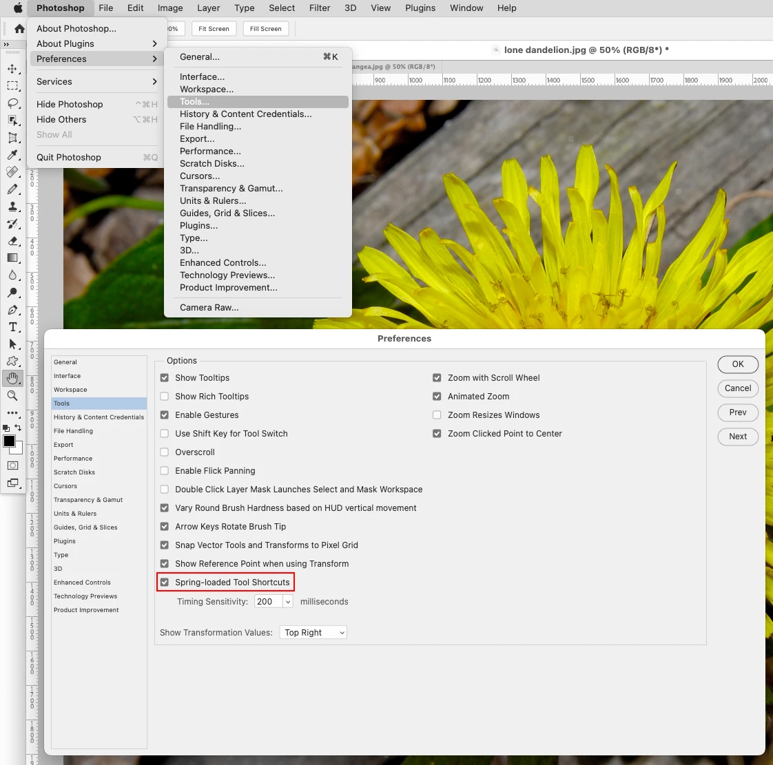The width and height of the screenshot is (773, 765).
Task: Click OK in Preferences dialog
Action: (737, 364)
